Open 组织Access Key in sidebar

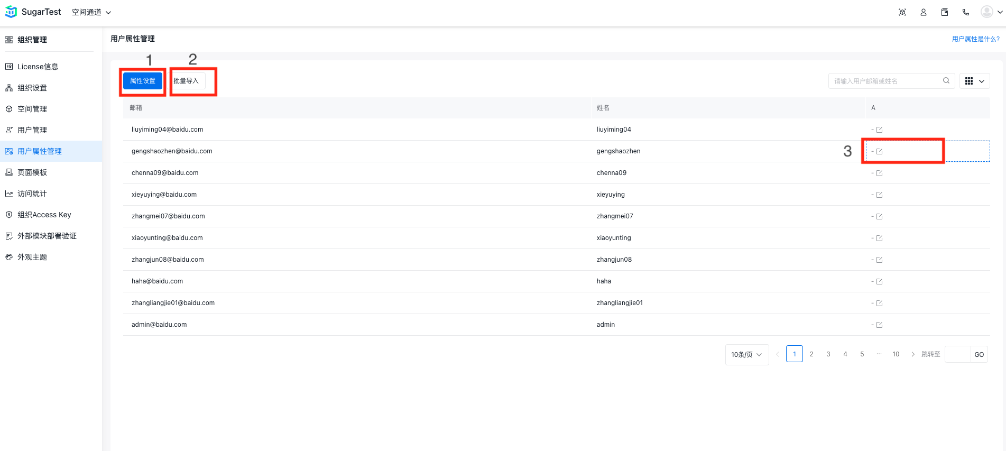(x=51, y=215)
